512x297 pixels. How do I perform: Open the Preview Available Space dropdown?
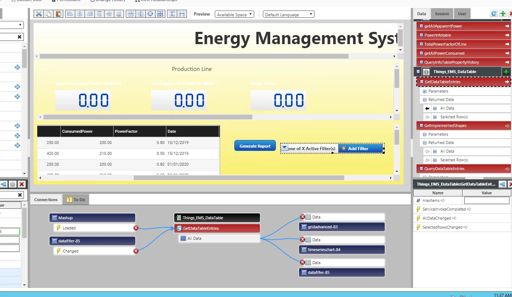point(234,14)
